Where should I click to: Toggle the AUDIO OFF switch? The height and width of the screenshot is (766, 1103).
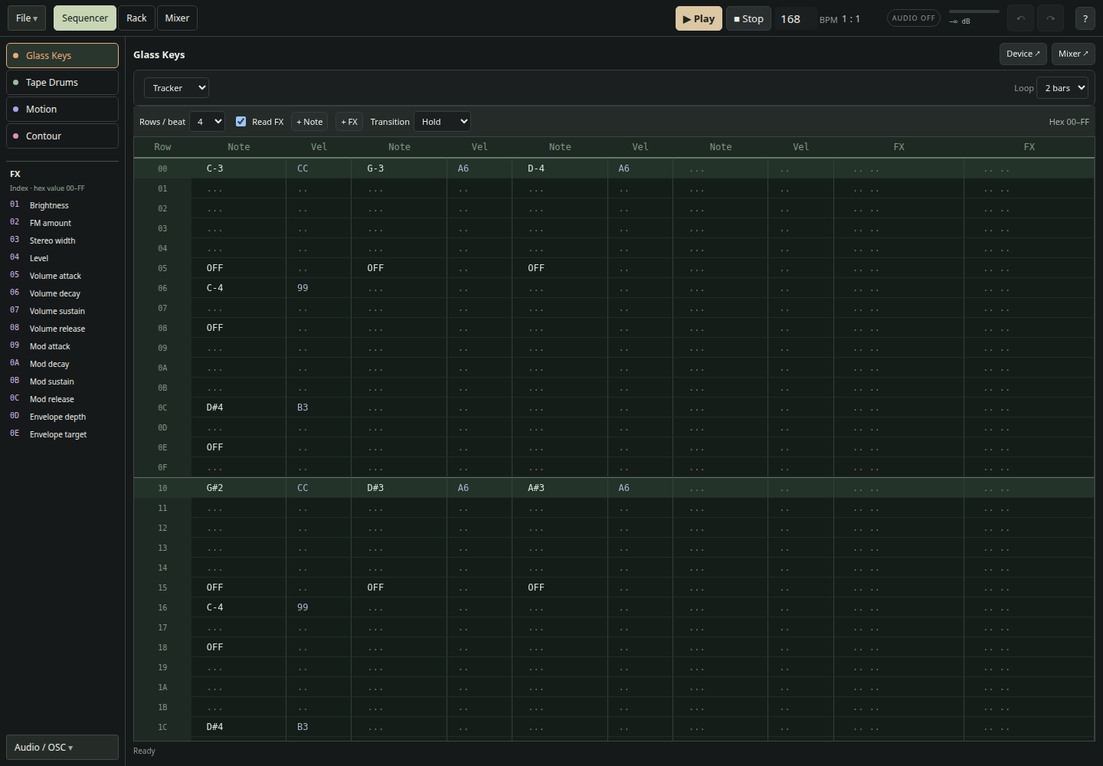click(x=914, y=18)
